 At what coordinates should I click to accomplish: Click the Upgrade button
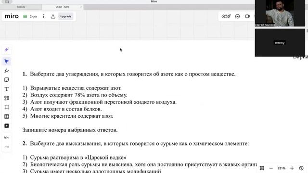65,16
